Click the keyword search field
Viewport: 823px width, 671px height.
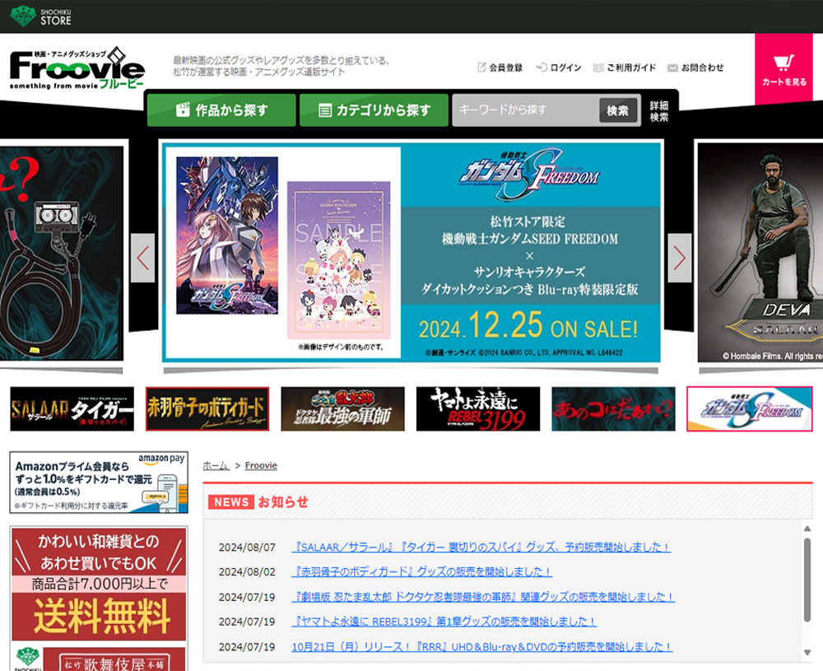tap(525, 110)
